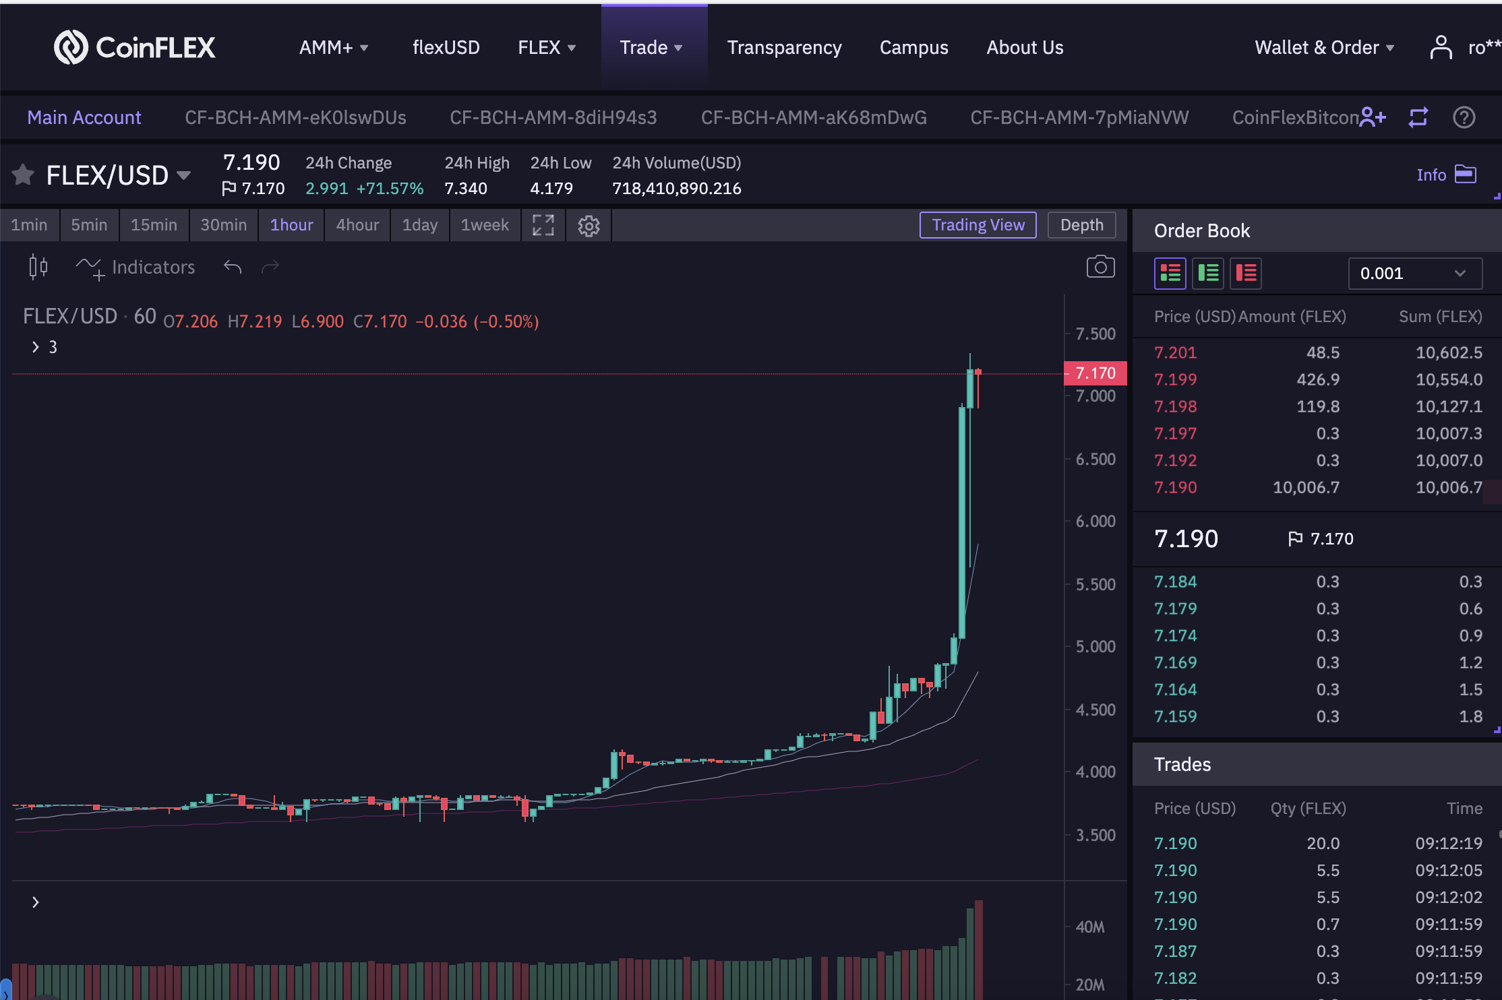
Task: Expand the Wallet & Order menu
Action: [1324, 47]
